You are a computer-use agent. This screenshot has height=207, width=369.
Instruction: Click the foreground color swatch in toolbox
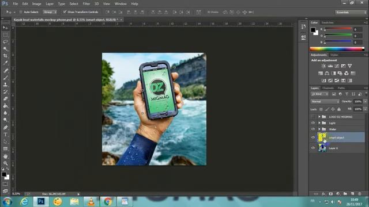click(4, 174)
